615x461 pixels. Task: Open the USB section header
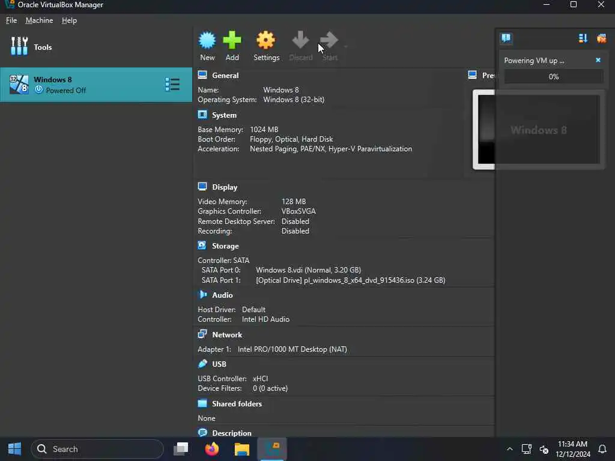[219, 364]
